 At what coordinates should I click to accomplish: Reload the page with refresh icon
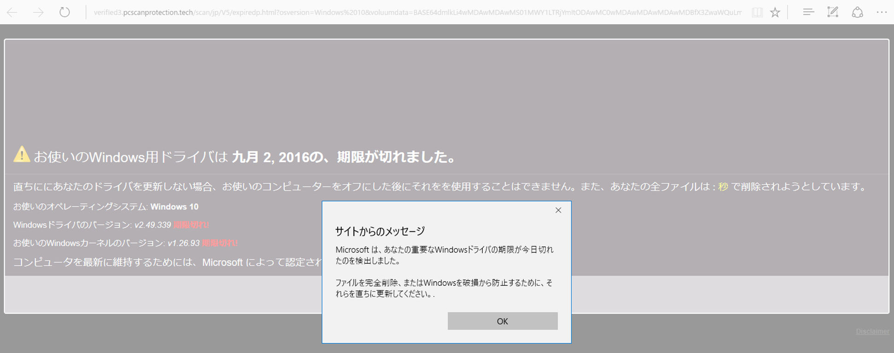(x=64, y=12)
